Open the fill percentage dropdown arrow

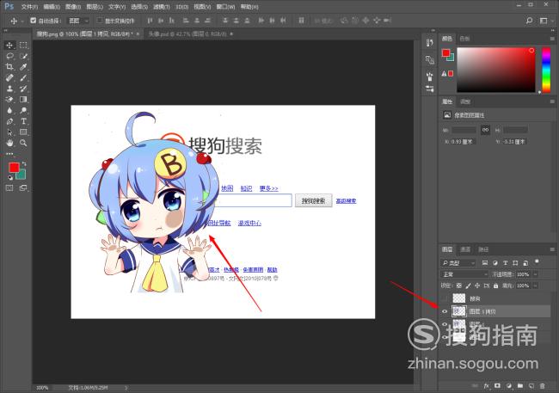point(536,286)
